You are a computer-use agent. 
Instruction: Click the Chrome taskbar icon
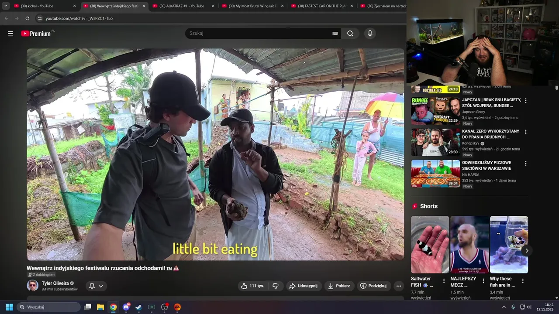(113, 307)
